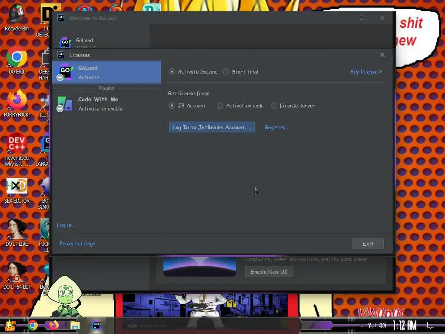Click the Log in link at sidebar bottom
This screenshot has width=445, height=334.
pyautogui.click(x=66, y=225)
